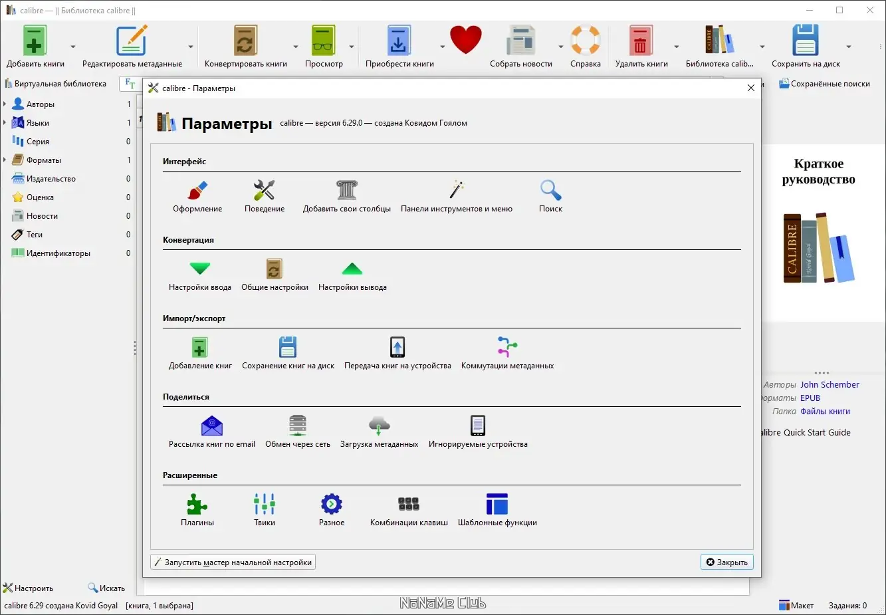Open Настройки ввода conversion settings
Viewport: 886px width, 615px height.
click(200, 275)
